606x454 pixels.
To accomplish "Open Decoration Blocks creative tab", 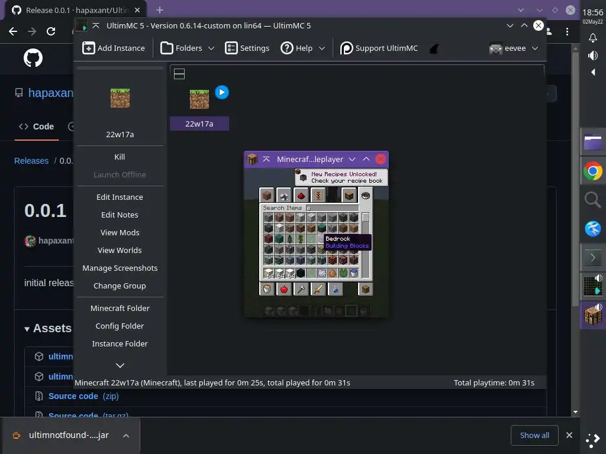I will (x=283, y=195).
